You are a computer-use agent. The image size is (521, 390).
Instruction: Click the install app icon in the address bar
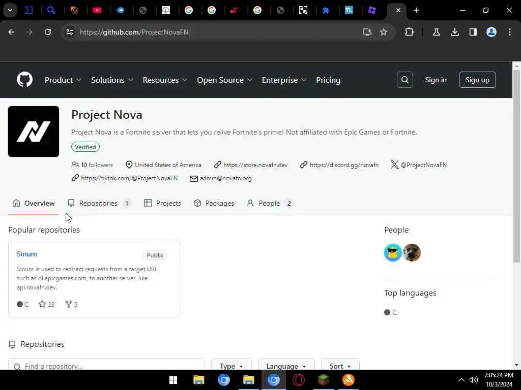coord(367,32)
